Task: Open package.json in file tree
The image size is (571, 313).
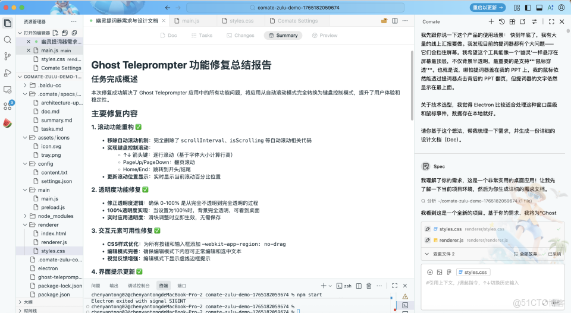Action: pyautogui.click(x=54, y=295)
